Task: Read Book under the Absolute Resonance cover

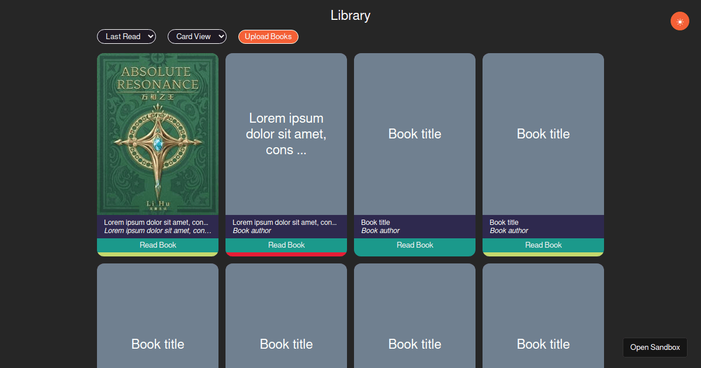Action: (x=157, y=245)
